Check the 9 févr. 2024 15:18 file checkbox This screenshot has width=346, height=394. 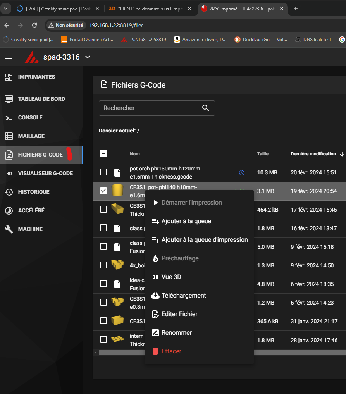(x=103, y=246)
